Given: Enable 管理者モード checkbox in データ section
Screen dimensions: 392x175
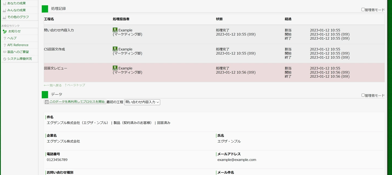Looking at the screenshot, I should click(x=363, y=95).
